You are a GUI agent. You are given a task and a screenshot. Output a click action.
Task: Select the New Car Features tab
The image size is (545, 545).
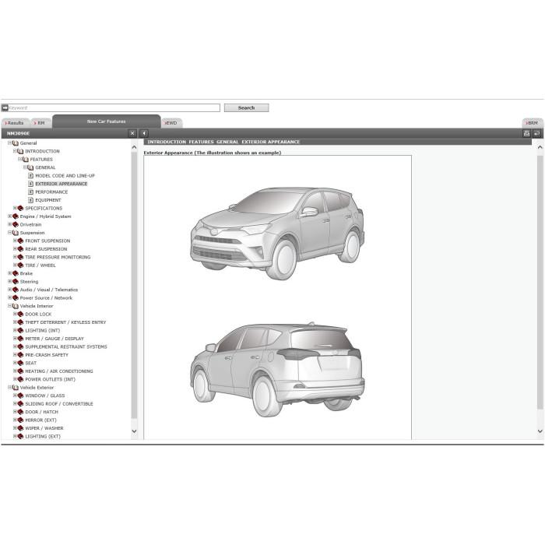pos(107,121)
